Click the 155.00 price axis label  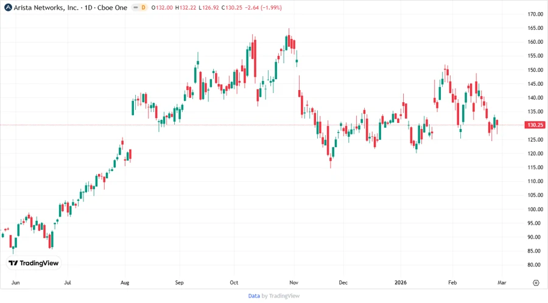pos(535,56)
